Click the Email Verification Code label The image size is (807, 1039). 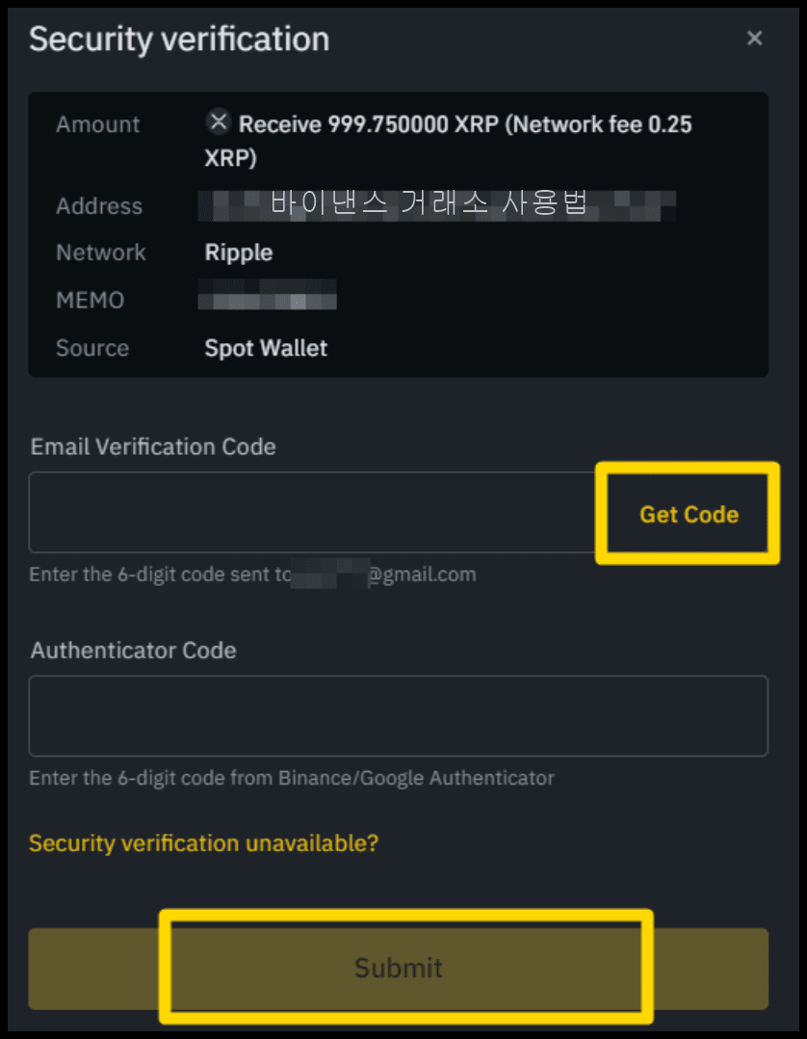[x=152, y=446]
